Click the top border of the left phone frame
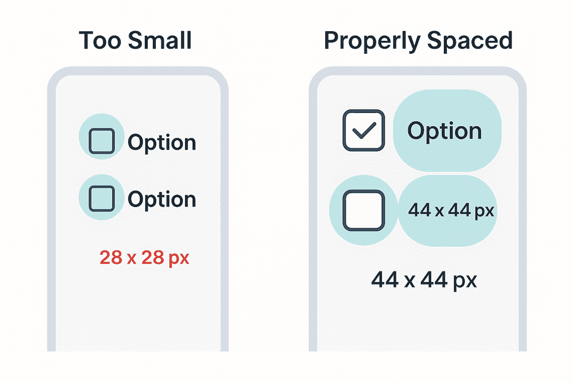Screen dimensions: 573x382 tap(138, 70)
